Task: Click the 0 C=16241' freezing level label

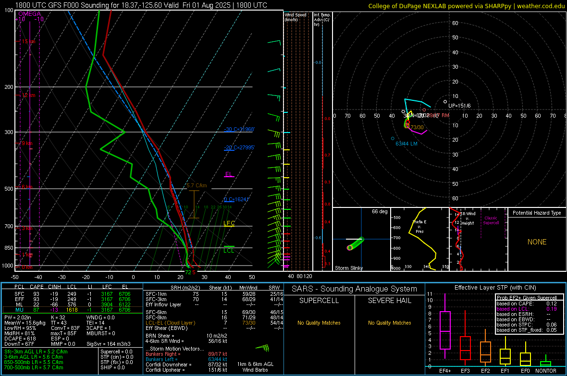Action: tap(236, 200)
